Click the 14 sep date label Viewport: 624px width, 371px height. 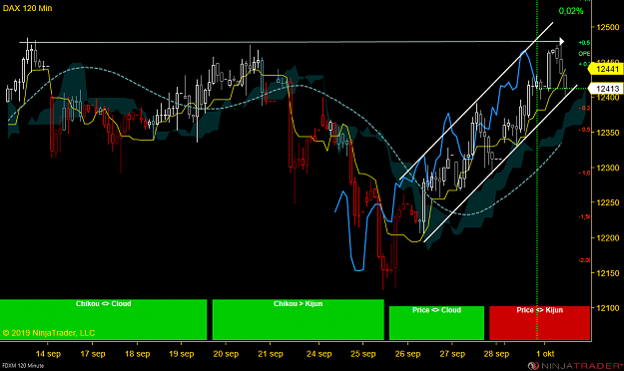[48, 354]
